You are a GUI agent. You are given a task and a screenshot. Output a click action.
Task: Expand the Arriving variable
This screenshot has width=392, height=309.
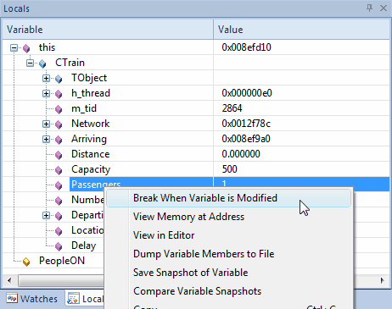tap(46, 139)
